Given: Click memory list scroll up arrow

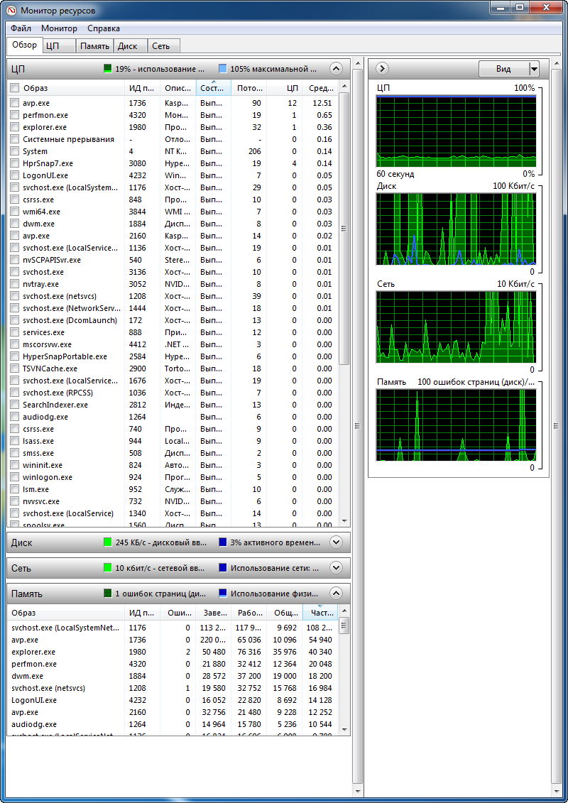Looking at the screenshot, I should coord(344,610).
